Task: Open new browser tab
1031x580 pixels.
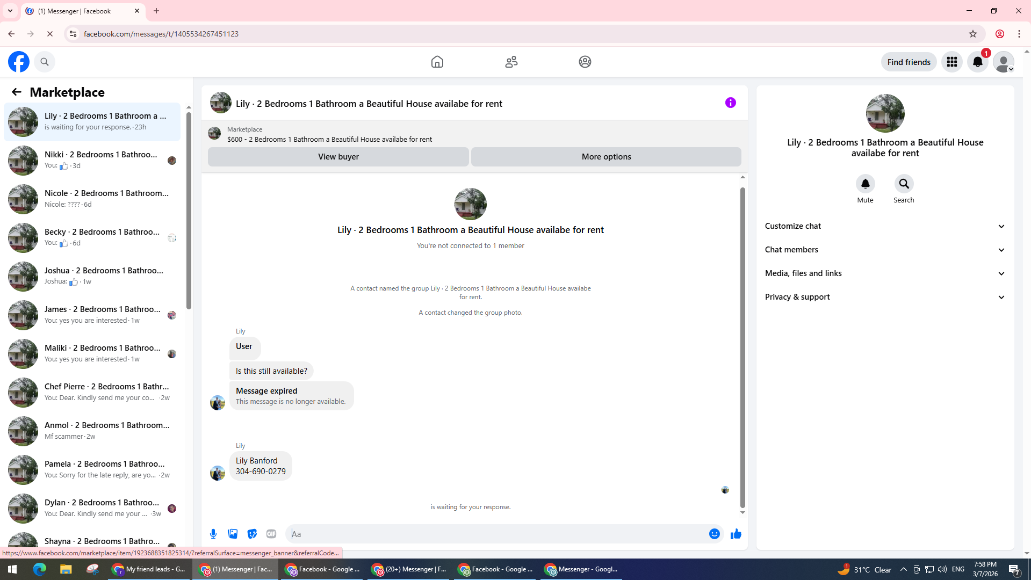Action: click(156, 11)
